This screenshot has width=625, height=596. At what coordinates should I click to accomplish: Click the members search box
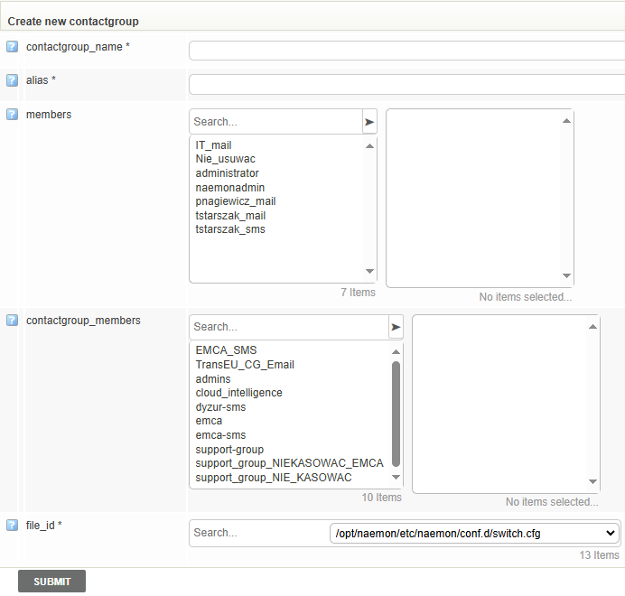click(275, 122)
